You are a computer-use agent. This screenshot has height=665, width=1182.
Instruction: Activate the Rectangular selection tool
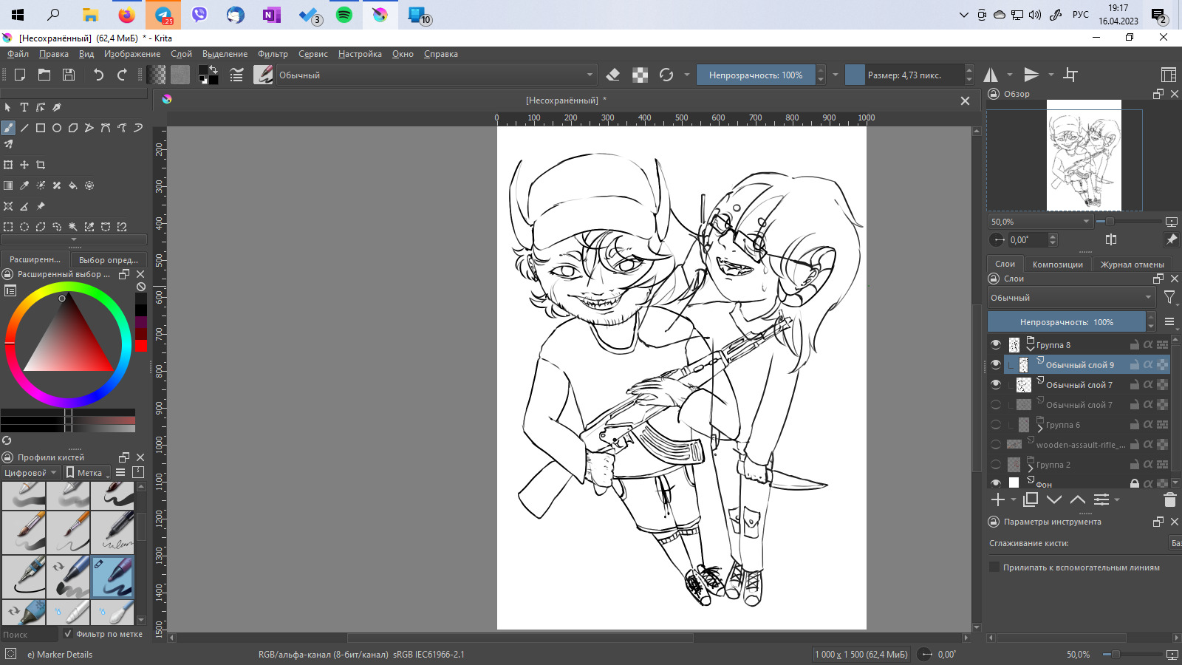8,227
